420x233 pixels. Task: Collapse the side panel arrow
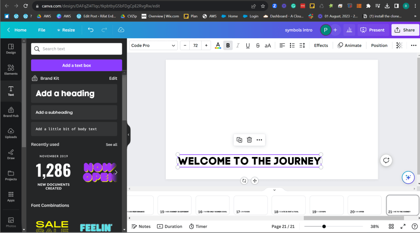click(129, 135)
